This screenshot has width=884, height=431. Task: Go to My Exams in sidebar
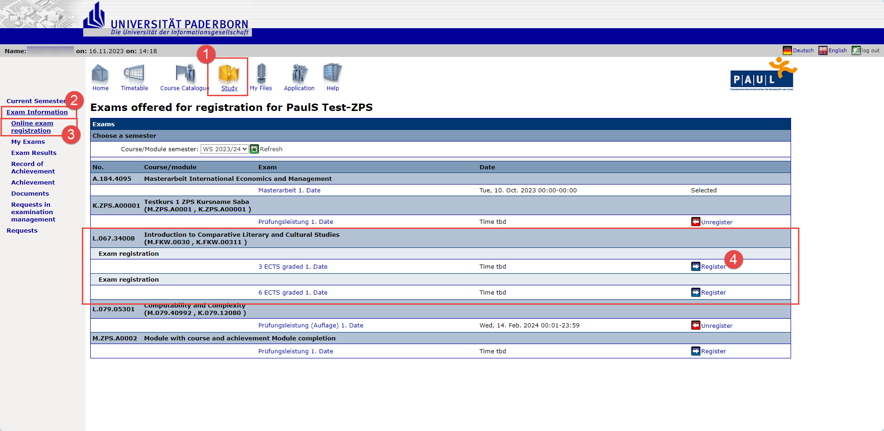[28, 142]
